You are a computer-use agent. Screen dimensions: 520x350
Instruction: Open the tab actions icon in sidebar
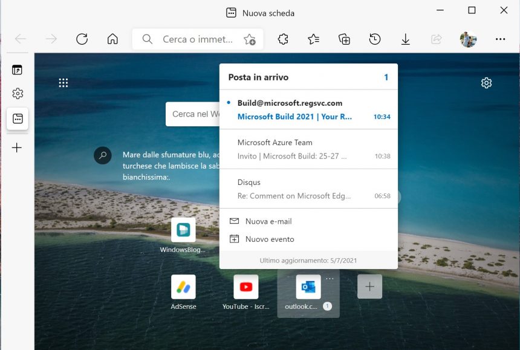click(18, 70)
